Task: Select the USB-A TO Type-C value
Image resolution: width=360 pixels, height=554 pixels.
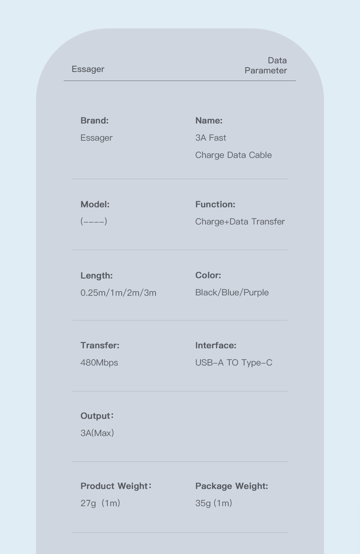Action: (x=234, y=363)
